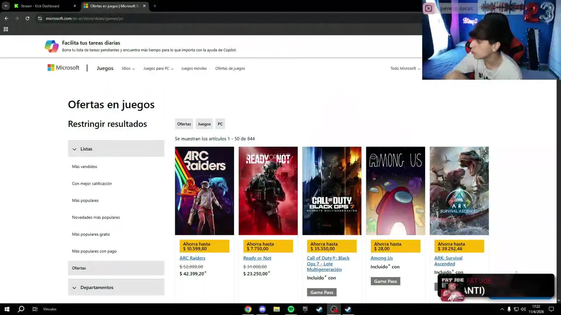Reload the page with the refresh icon
The width and height of the screenshot is (561, 315).
(27, 18)
